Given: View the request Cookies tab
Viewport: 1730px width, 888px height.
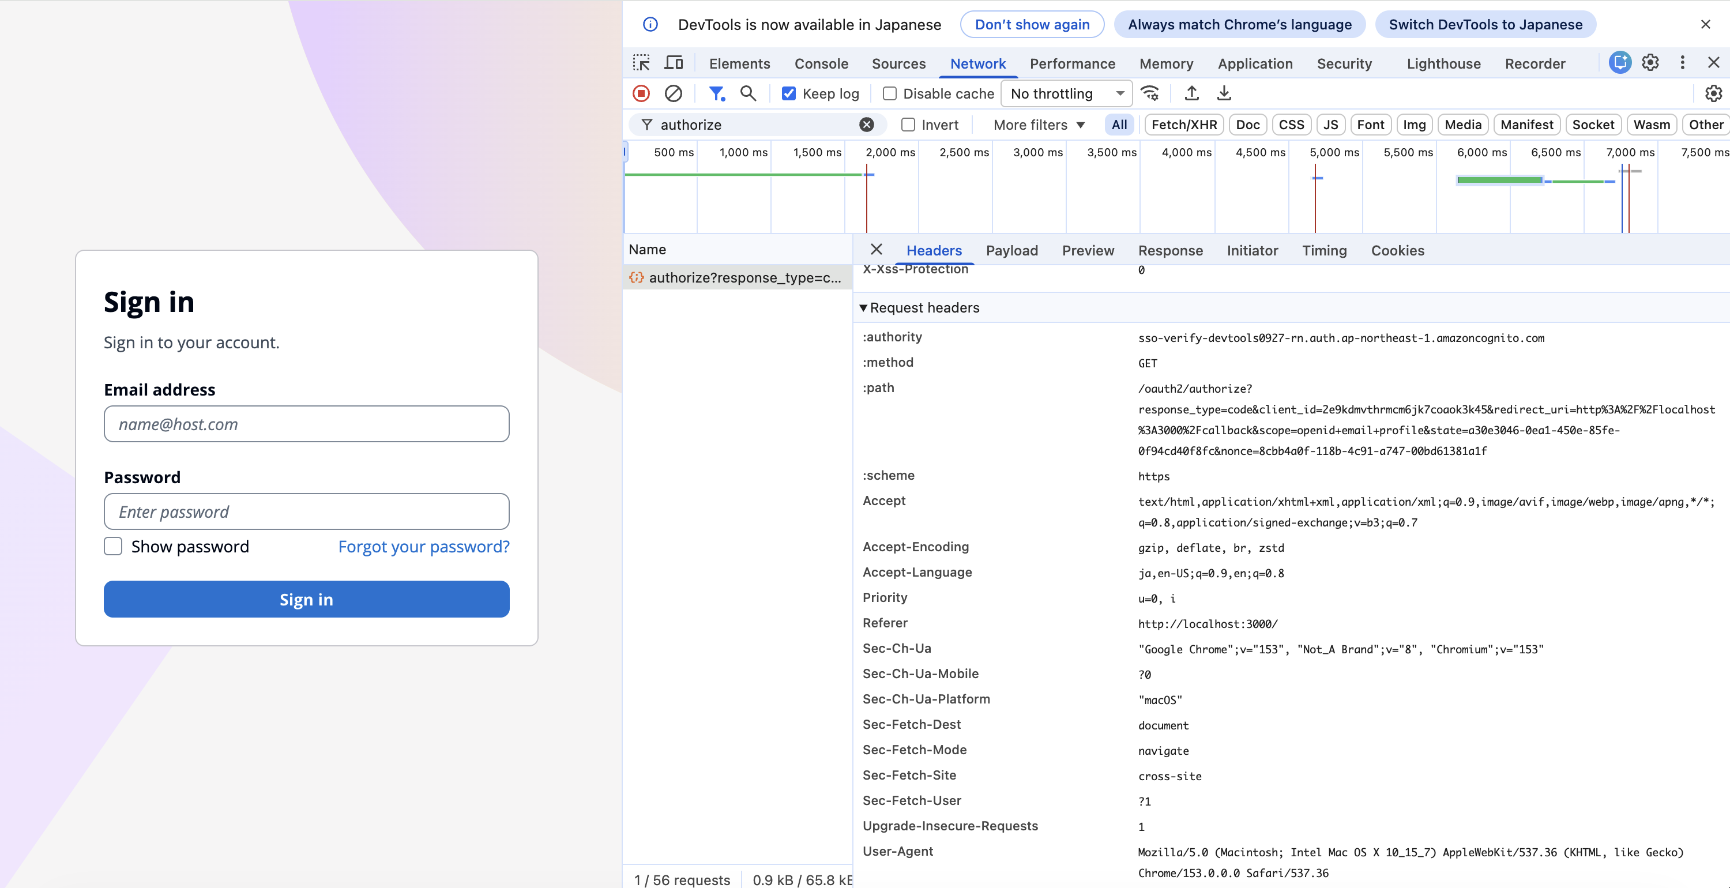Looking at the screenshot, I should point(1397,250).
